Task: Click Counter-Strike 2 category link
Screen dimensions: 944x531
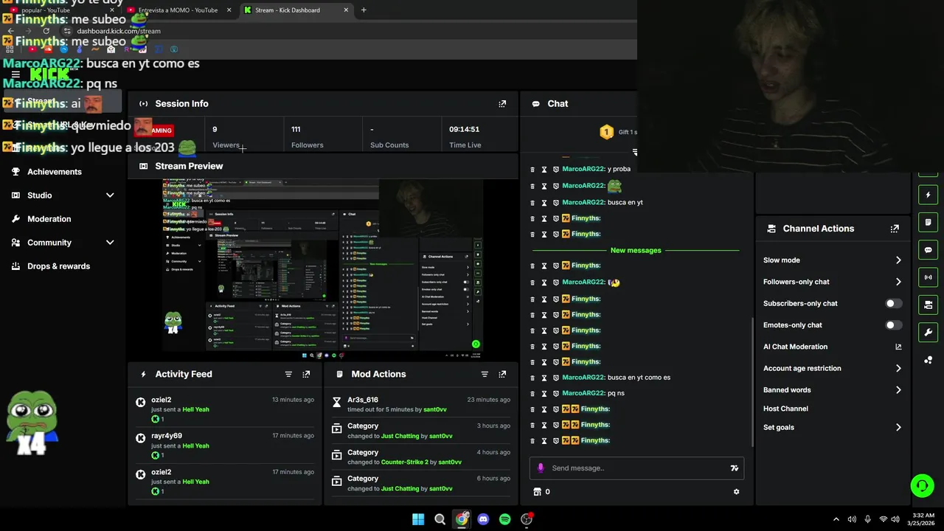Action: pyautogui.click(x=404, y=462)
